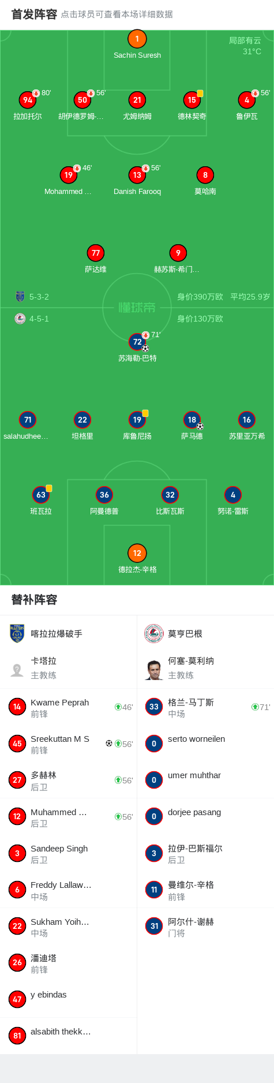Open number 72 苏海勒-巴特 goal scorer
Screen dimensions: 274x1083
137,342
